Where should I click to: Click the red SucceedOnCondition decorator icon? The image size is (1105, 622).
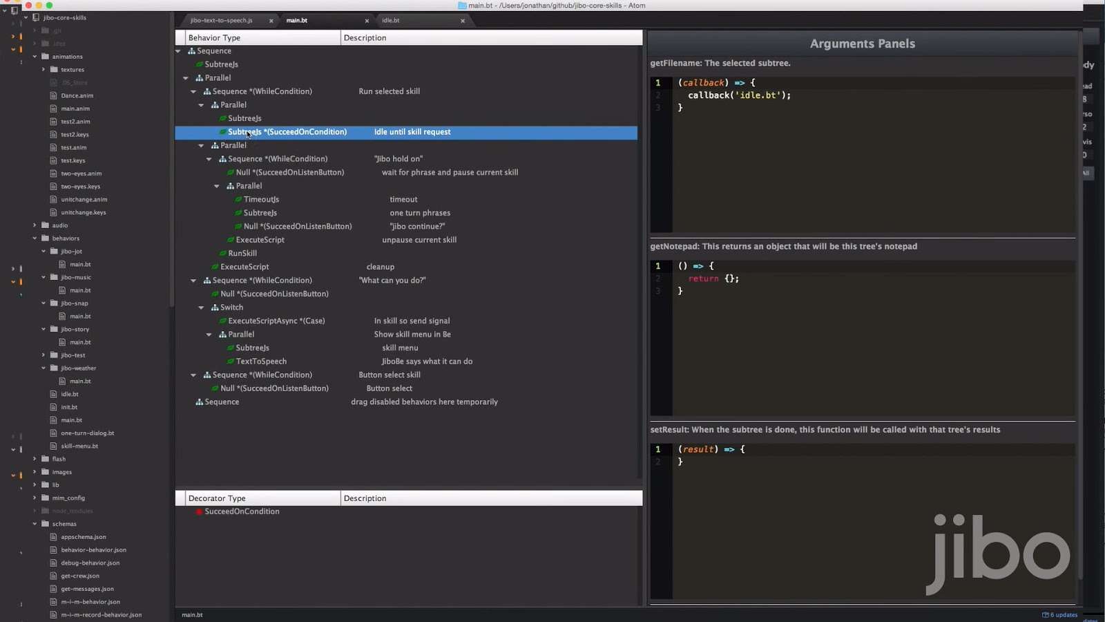[200, 511]
